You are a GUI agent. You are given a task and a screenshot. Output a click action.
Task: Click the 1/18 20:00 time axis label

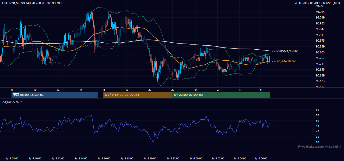(x=150, y=158)
